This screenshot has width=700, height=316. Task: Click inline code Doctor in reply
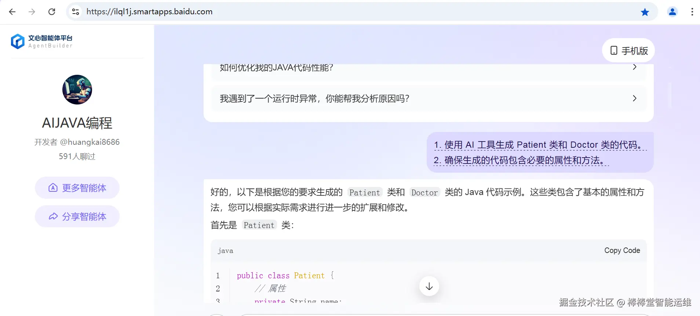424,192
